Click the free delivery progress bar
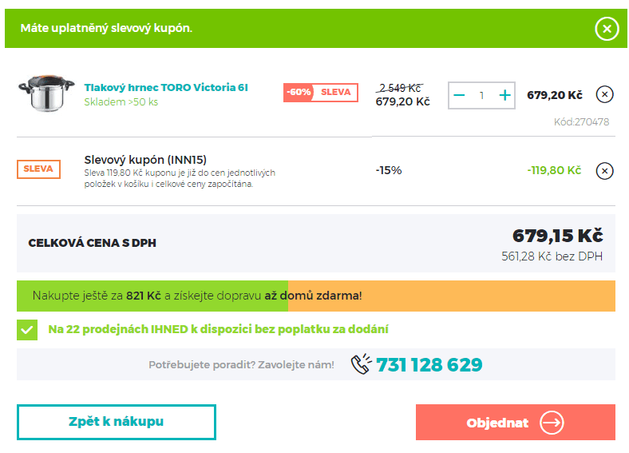 (x=315, y=296)
